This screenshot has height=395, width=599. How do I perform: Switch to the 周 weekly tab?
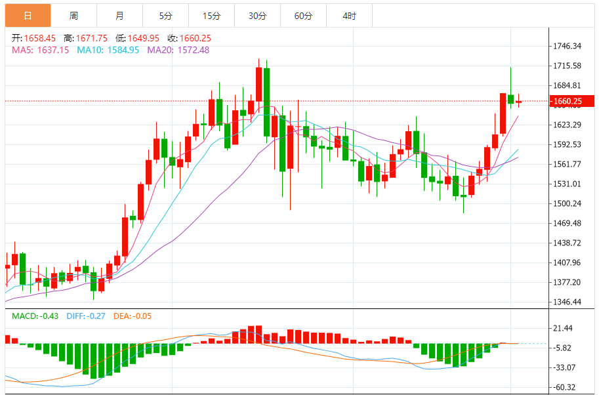(73, 16)
